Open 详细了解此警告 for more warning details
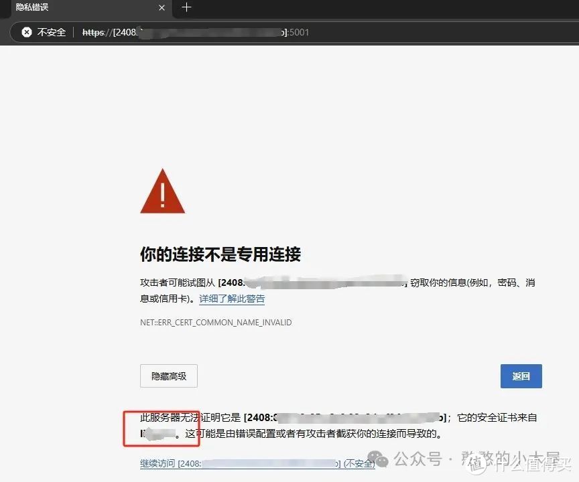The width and height of the screenshot is (579, 482). click(x=231, y=298)
